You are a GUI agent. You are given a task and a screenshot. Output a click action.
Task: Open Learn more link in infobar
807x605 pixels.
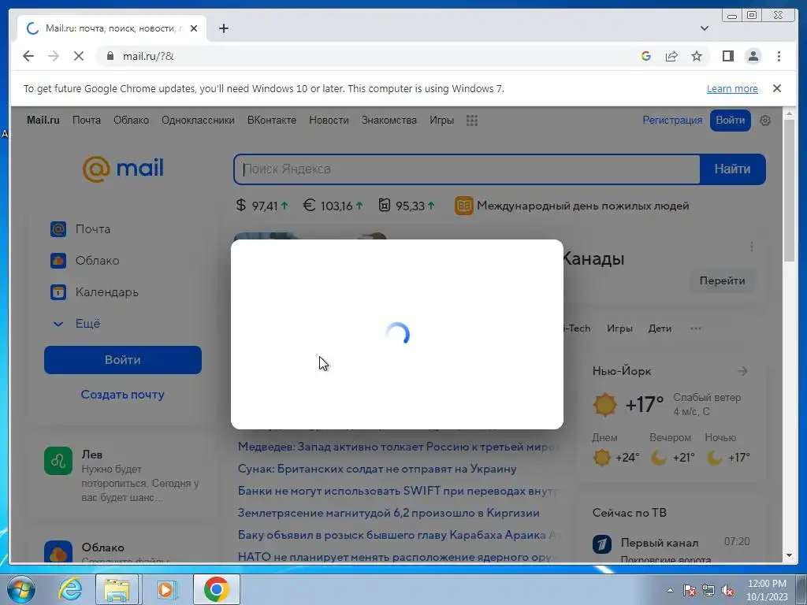[x=732, y=88]
